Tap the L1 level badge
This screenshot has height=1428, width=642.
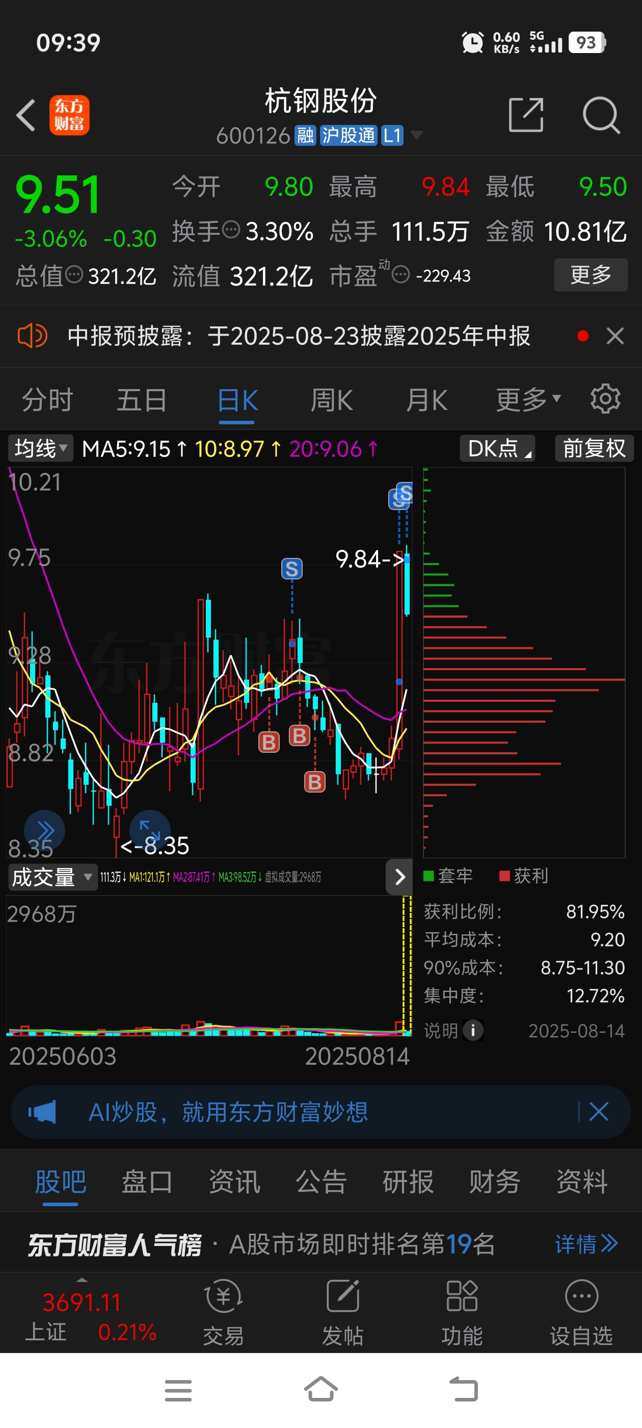pos(392,135)
